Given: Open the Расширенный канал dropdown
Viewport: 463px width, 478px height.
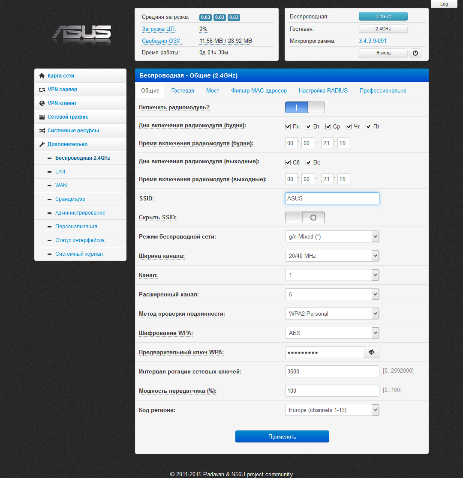Looking at the screenshot, I should pyautogui.click(x=332, y=294).
